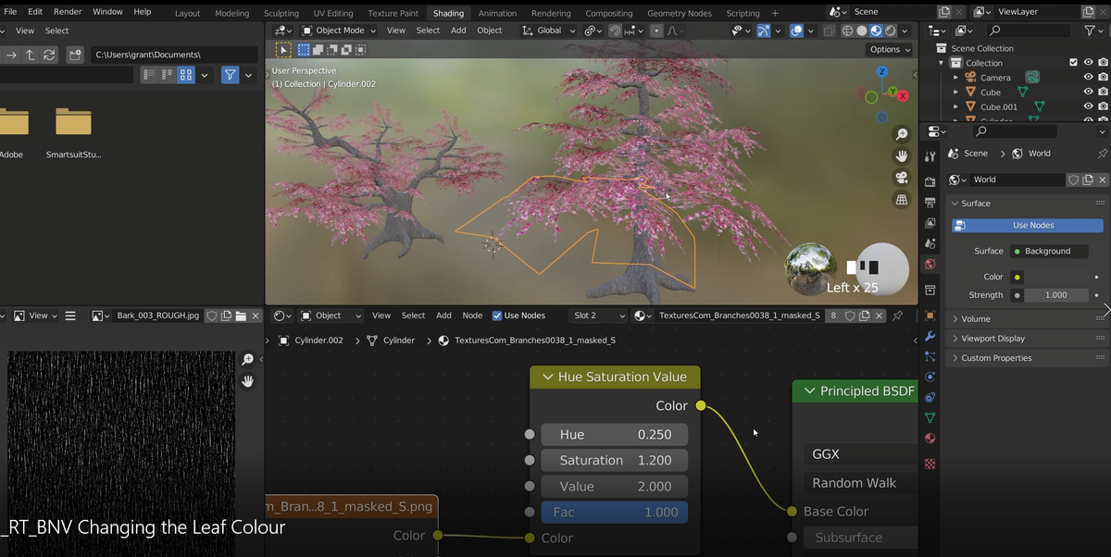Click the camera view icon in viewport sidebar
Screen dimensions: 1111x557
pyautogui.click(x=901, y=177)
